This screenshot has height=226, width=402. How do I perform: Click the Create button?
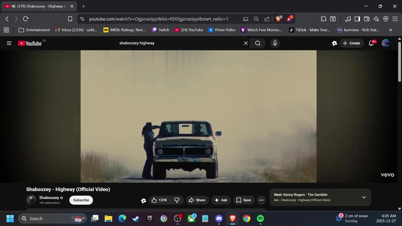pos(351,43)
